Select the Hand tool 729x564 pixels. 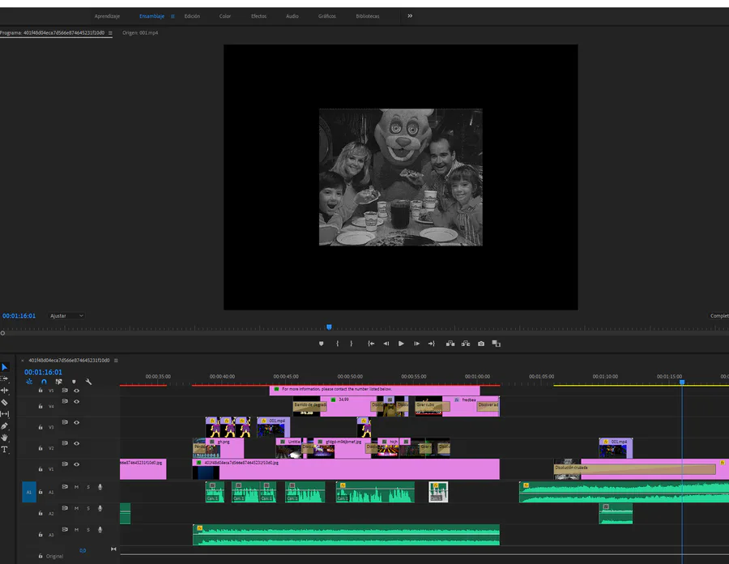click(5, 438)
